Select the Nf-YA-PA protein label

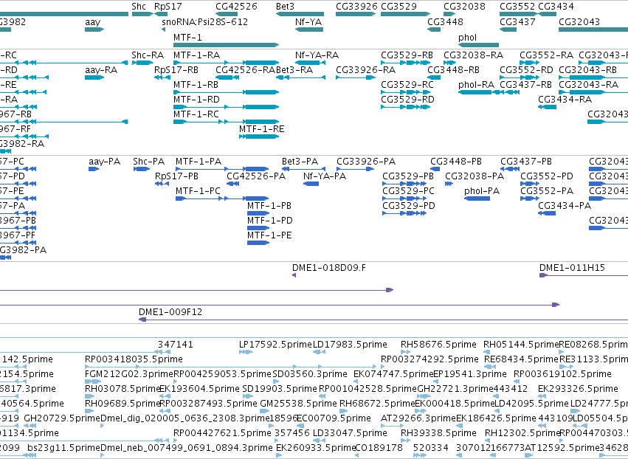coord(325,176)
